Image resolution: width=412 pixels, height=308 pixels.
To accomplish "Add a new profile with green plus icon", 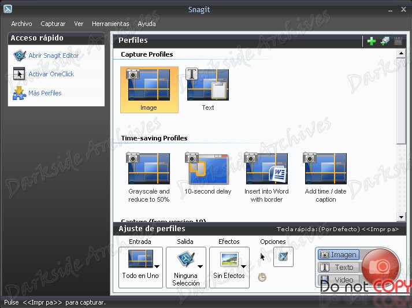I will point(372,41).
